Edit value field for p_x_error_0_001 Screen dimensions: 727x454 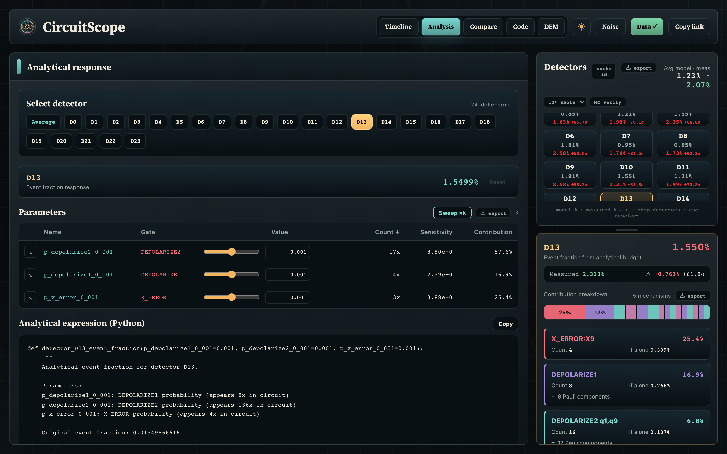point(288,297)
